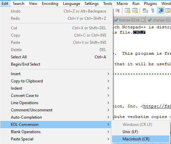Viewport: 171px width, 144px height.
Task: Open the Macro menu
Action: [122, 4]
